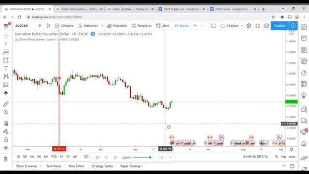Expand the favorite indicators dropdown arrow

tap(102, 26)
